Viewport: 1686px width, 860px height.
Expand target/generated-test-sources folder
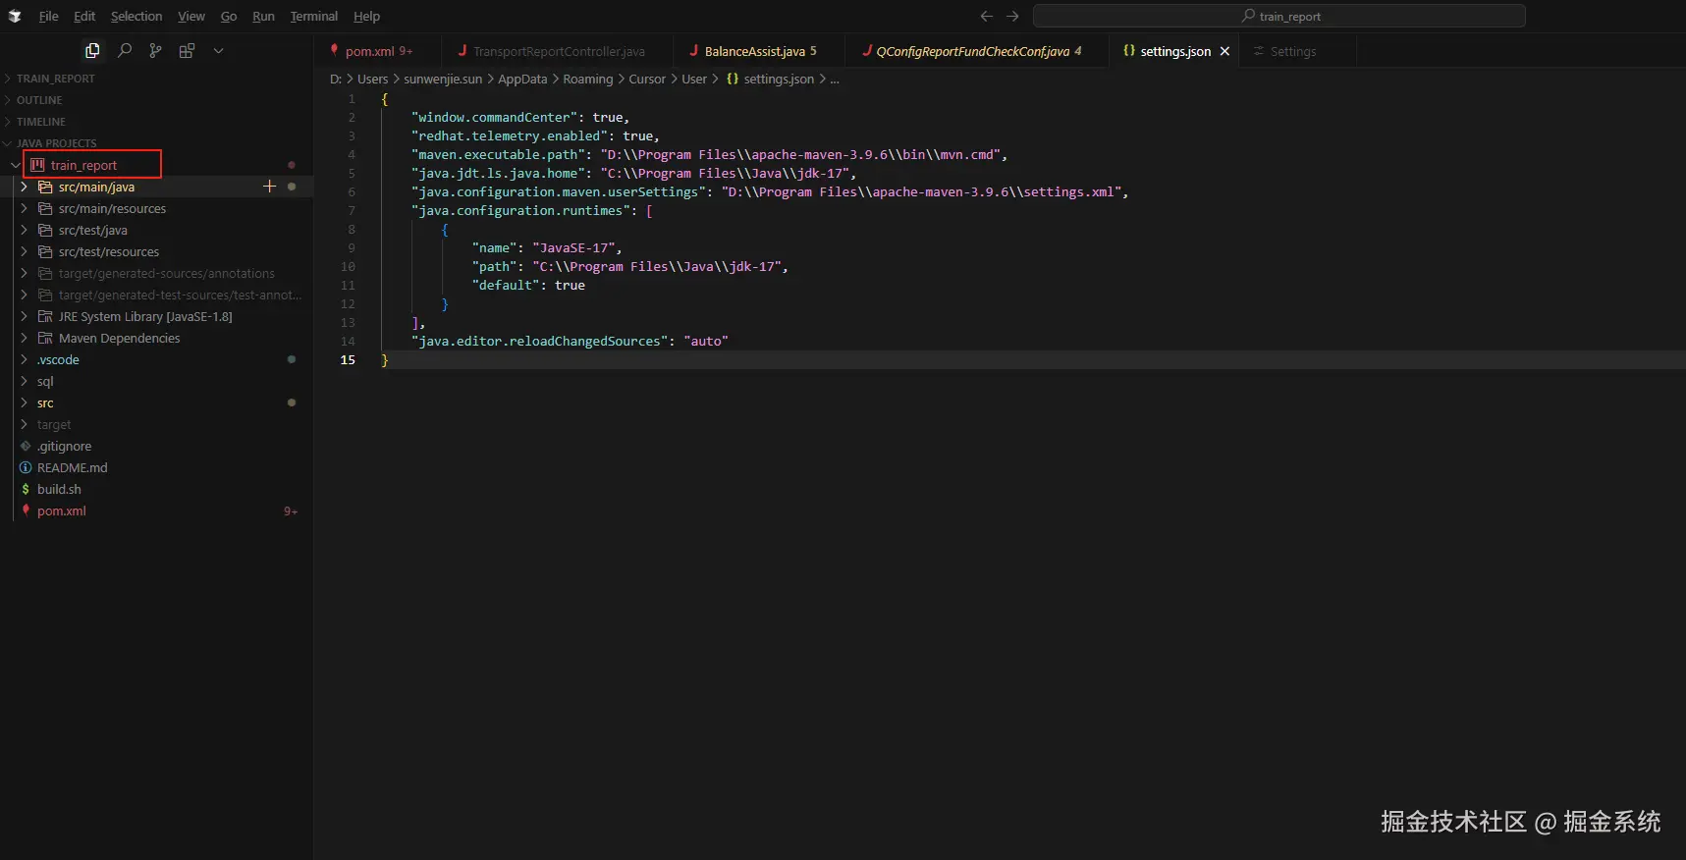(x=24, y=295)
